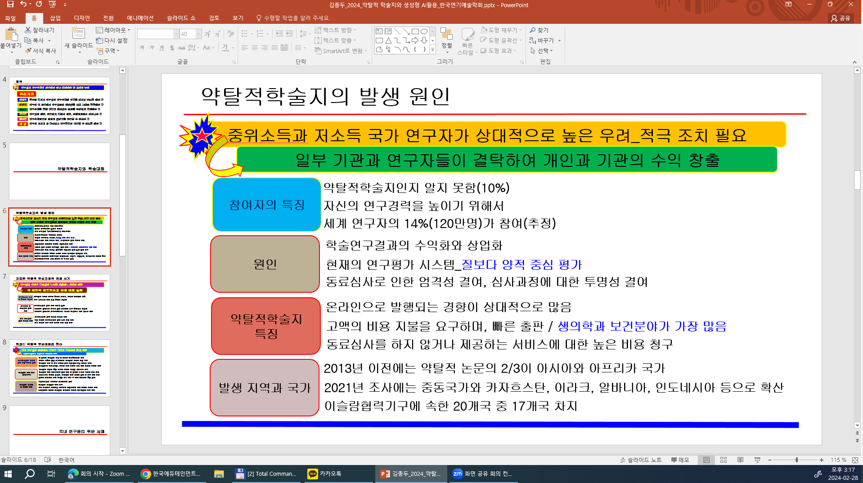Open the font name combo box dropdown
This screenshot has width=863, height=483.
(176, 34)
